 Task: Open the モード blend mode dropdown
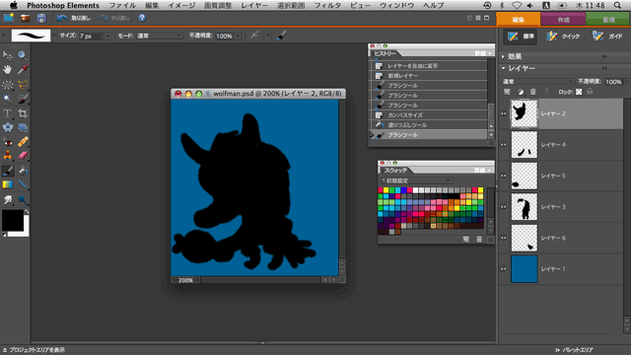pyautogui.click(x=160, y=35)
